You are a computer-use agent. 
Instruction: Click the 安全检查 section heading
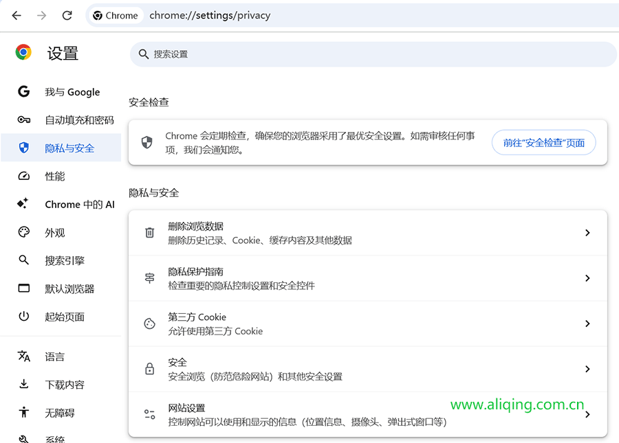149,102
